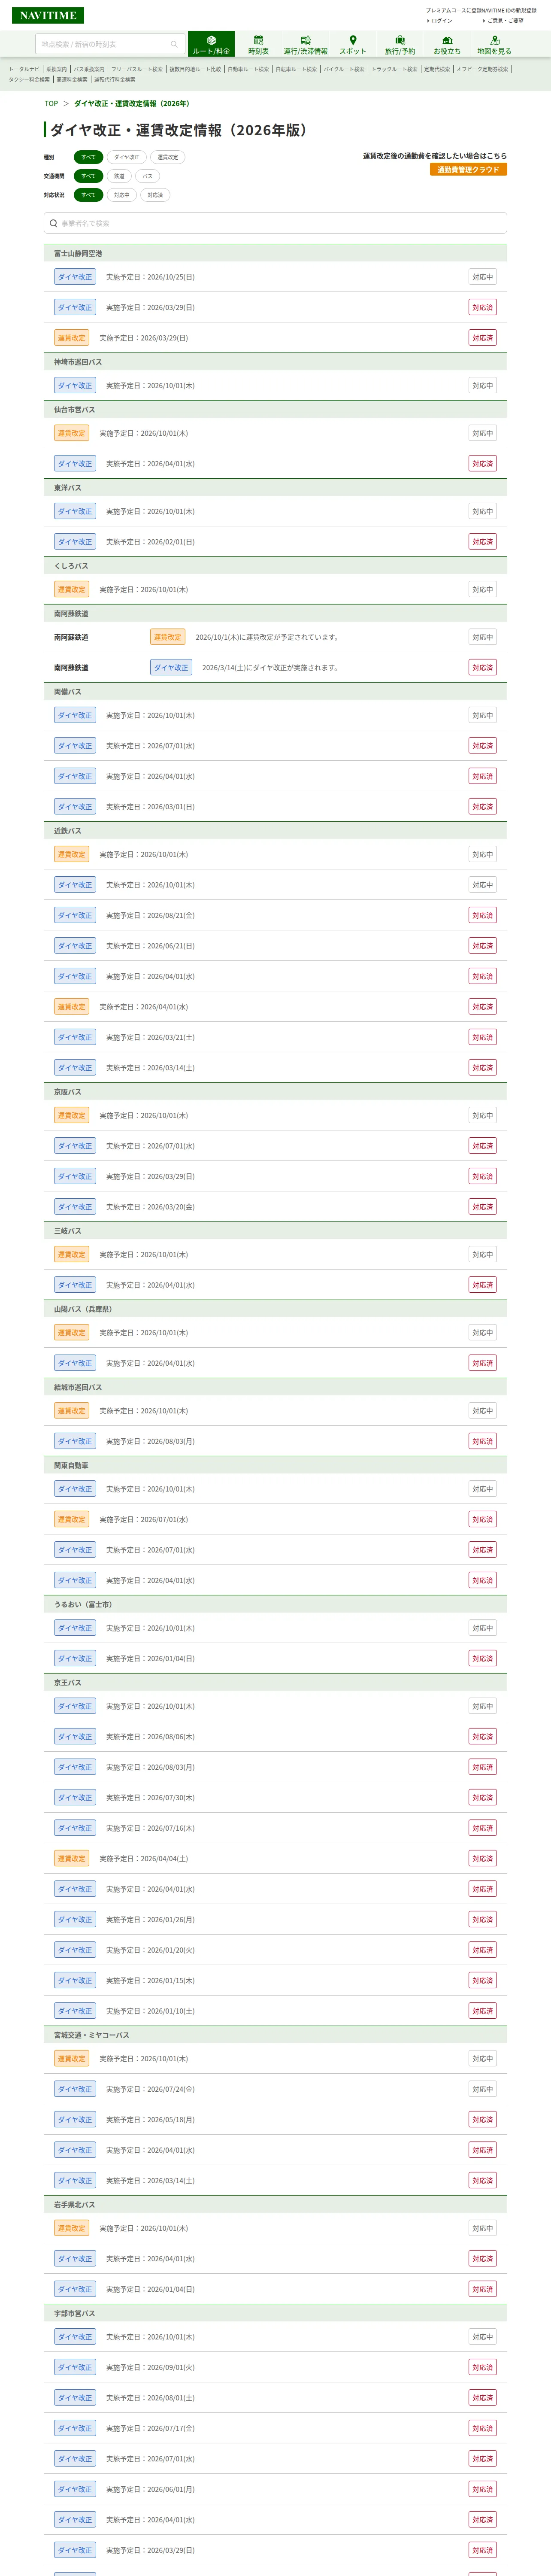Select the 鉄道 transport filter
This screenshot has width=551, height=2576.
coord(119,176)
